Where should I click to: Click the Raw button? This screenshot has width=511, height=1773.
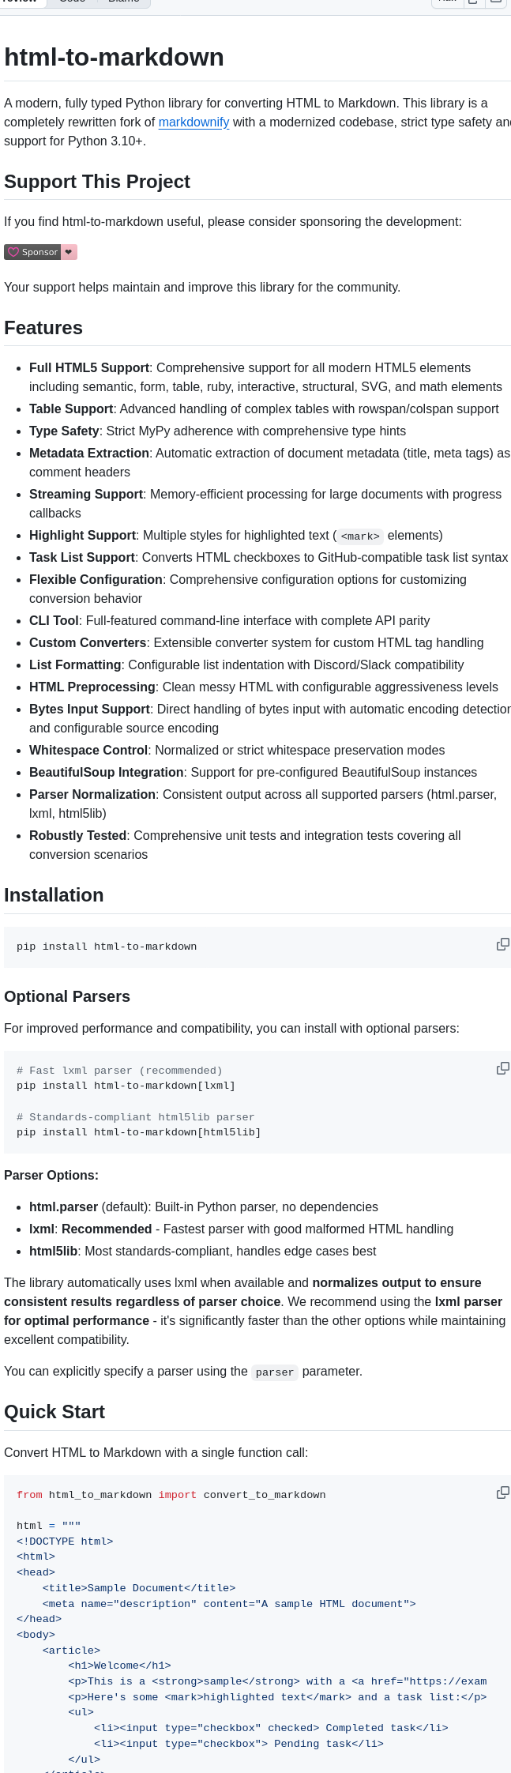pyautogui.click(x=448, y=2)
